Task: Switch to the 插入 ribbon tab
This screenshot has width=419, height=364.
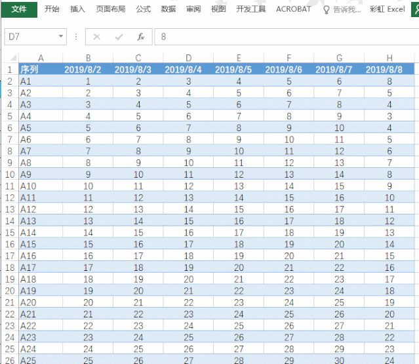Action: 77,9
